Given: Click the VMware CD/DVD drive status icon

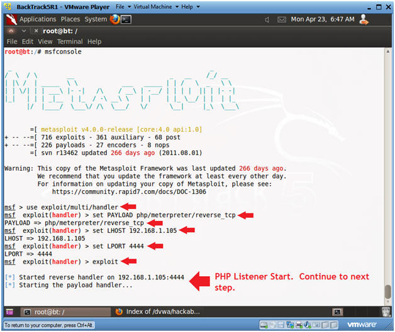Looking at the screenshot, I should click(272, 325).
